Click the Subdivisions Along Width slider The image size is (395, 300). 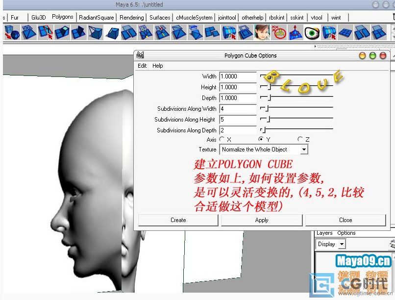pyautogui.click(x=296, y=108)
